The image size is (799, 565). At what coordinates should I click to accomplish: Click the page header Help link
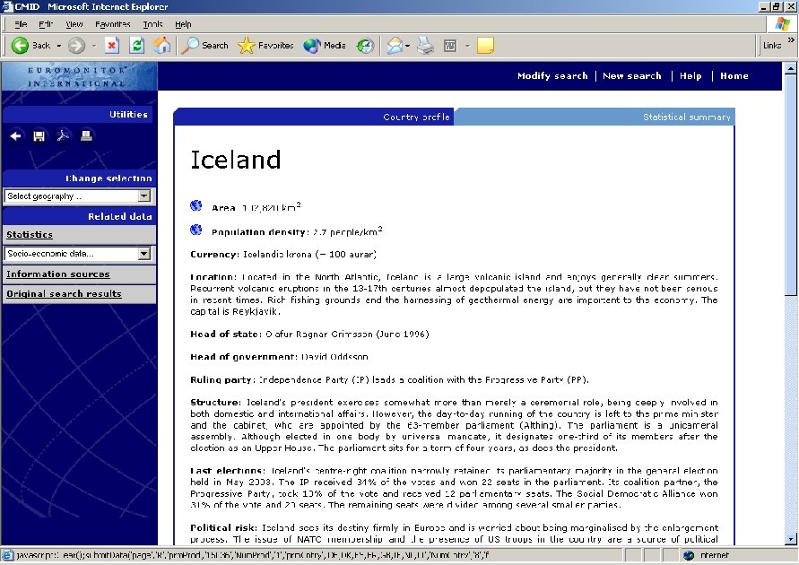point(690,76)
